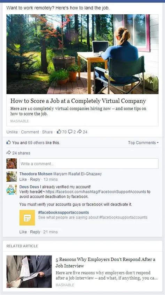Image resolution: width=165 pixels, height=295 pixels.
Task: Click the thumbs-up icon showing 70 likes
Action: pos(59,132)
